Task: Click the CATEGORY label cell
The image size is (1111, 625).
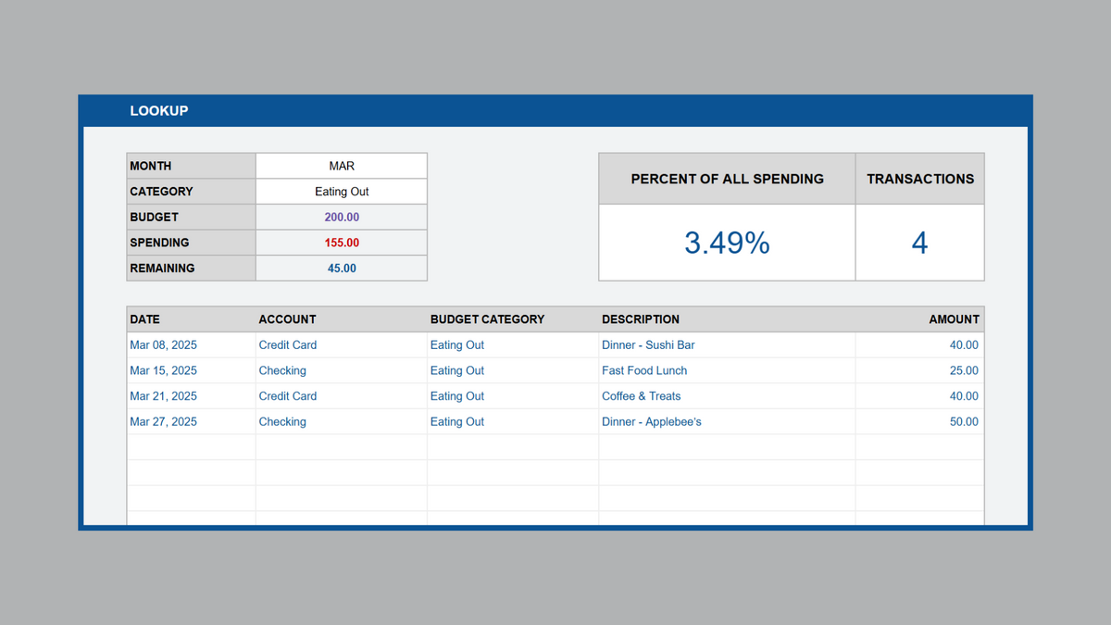Action: click(191, 192)
